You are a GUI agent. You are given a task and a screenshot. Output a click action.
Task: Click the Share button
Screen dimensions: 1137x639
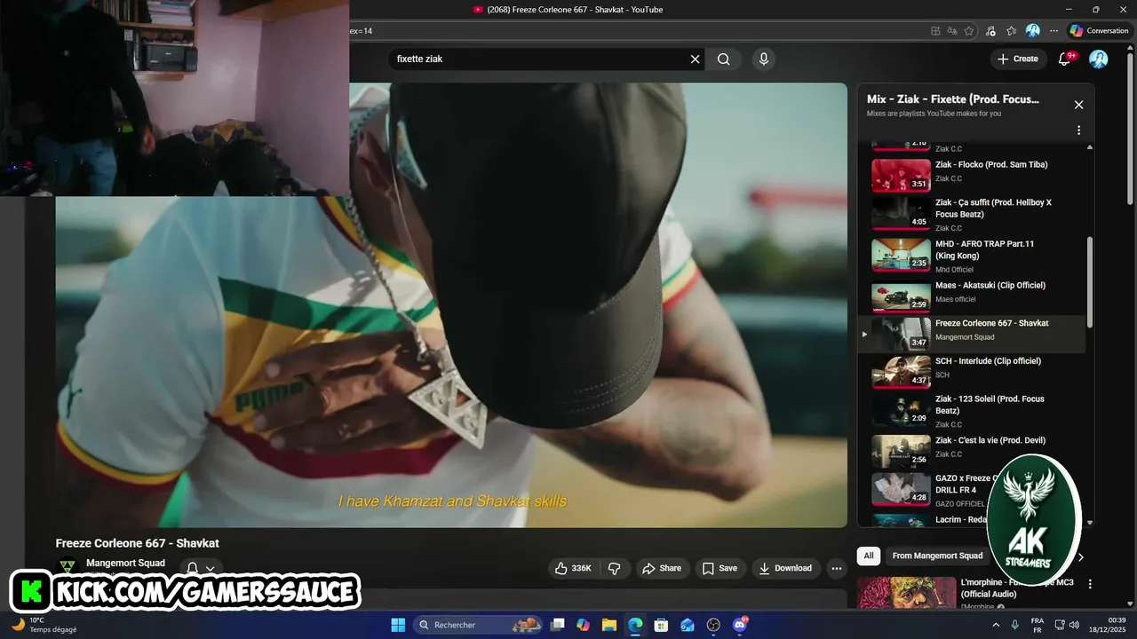(662, 568)
